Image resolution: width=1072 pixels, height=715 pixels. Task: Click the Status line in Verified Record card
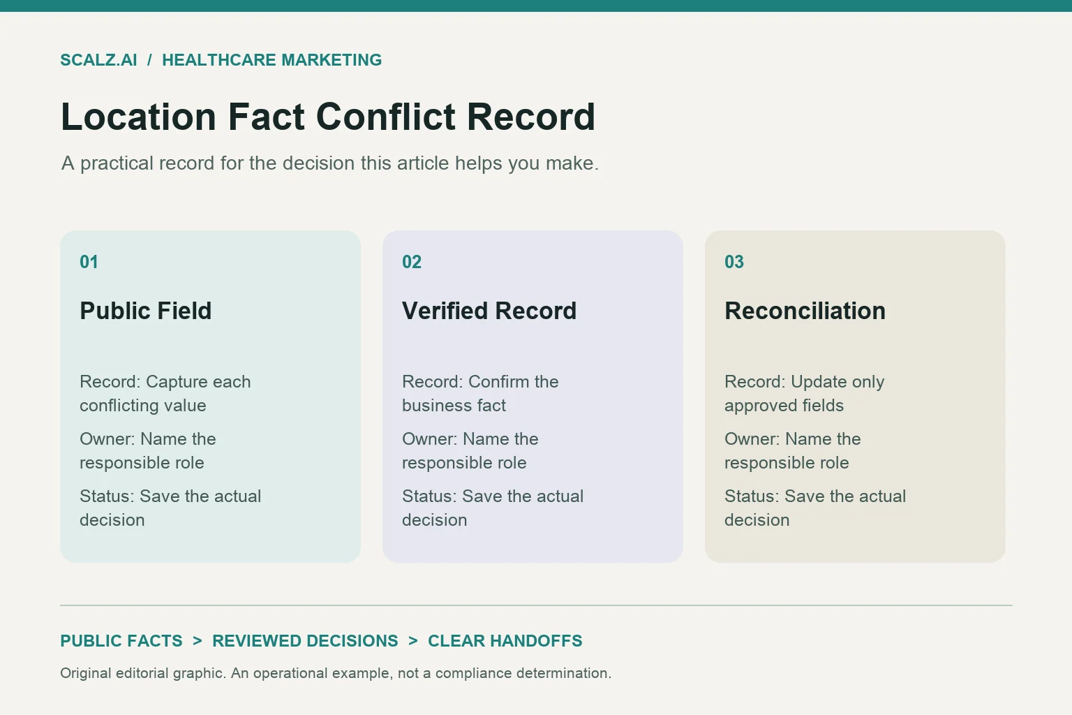coord(493,508)
